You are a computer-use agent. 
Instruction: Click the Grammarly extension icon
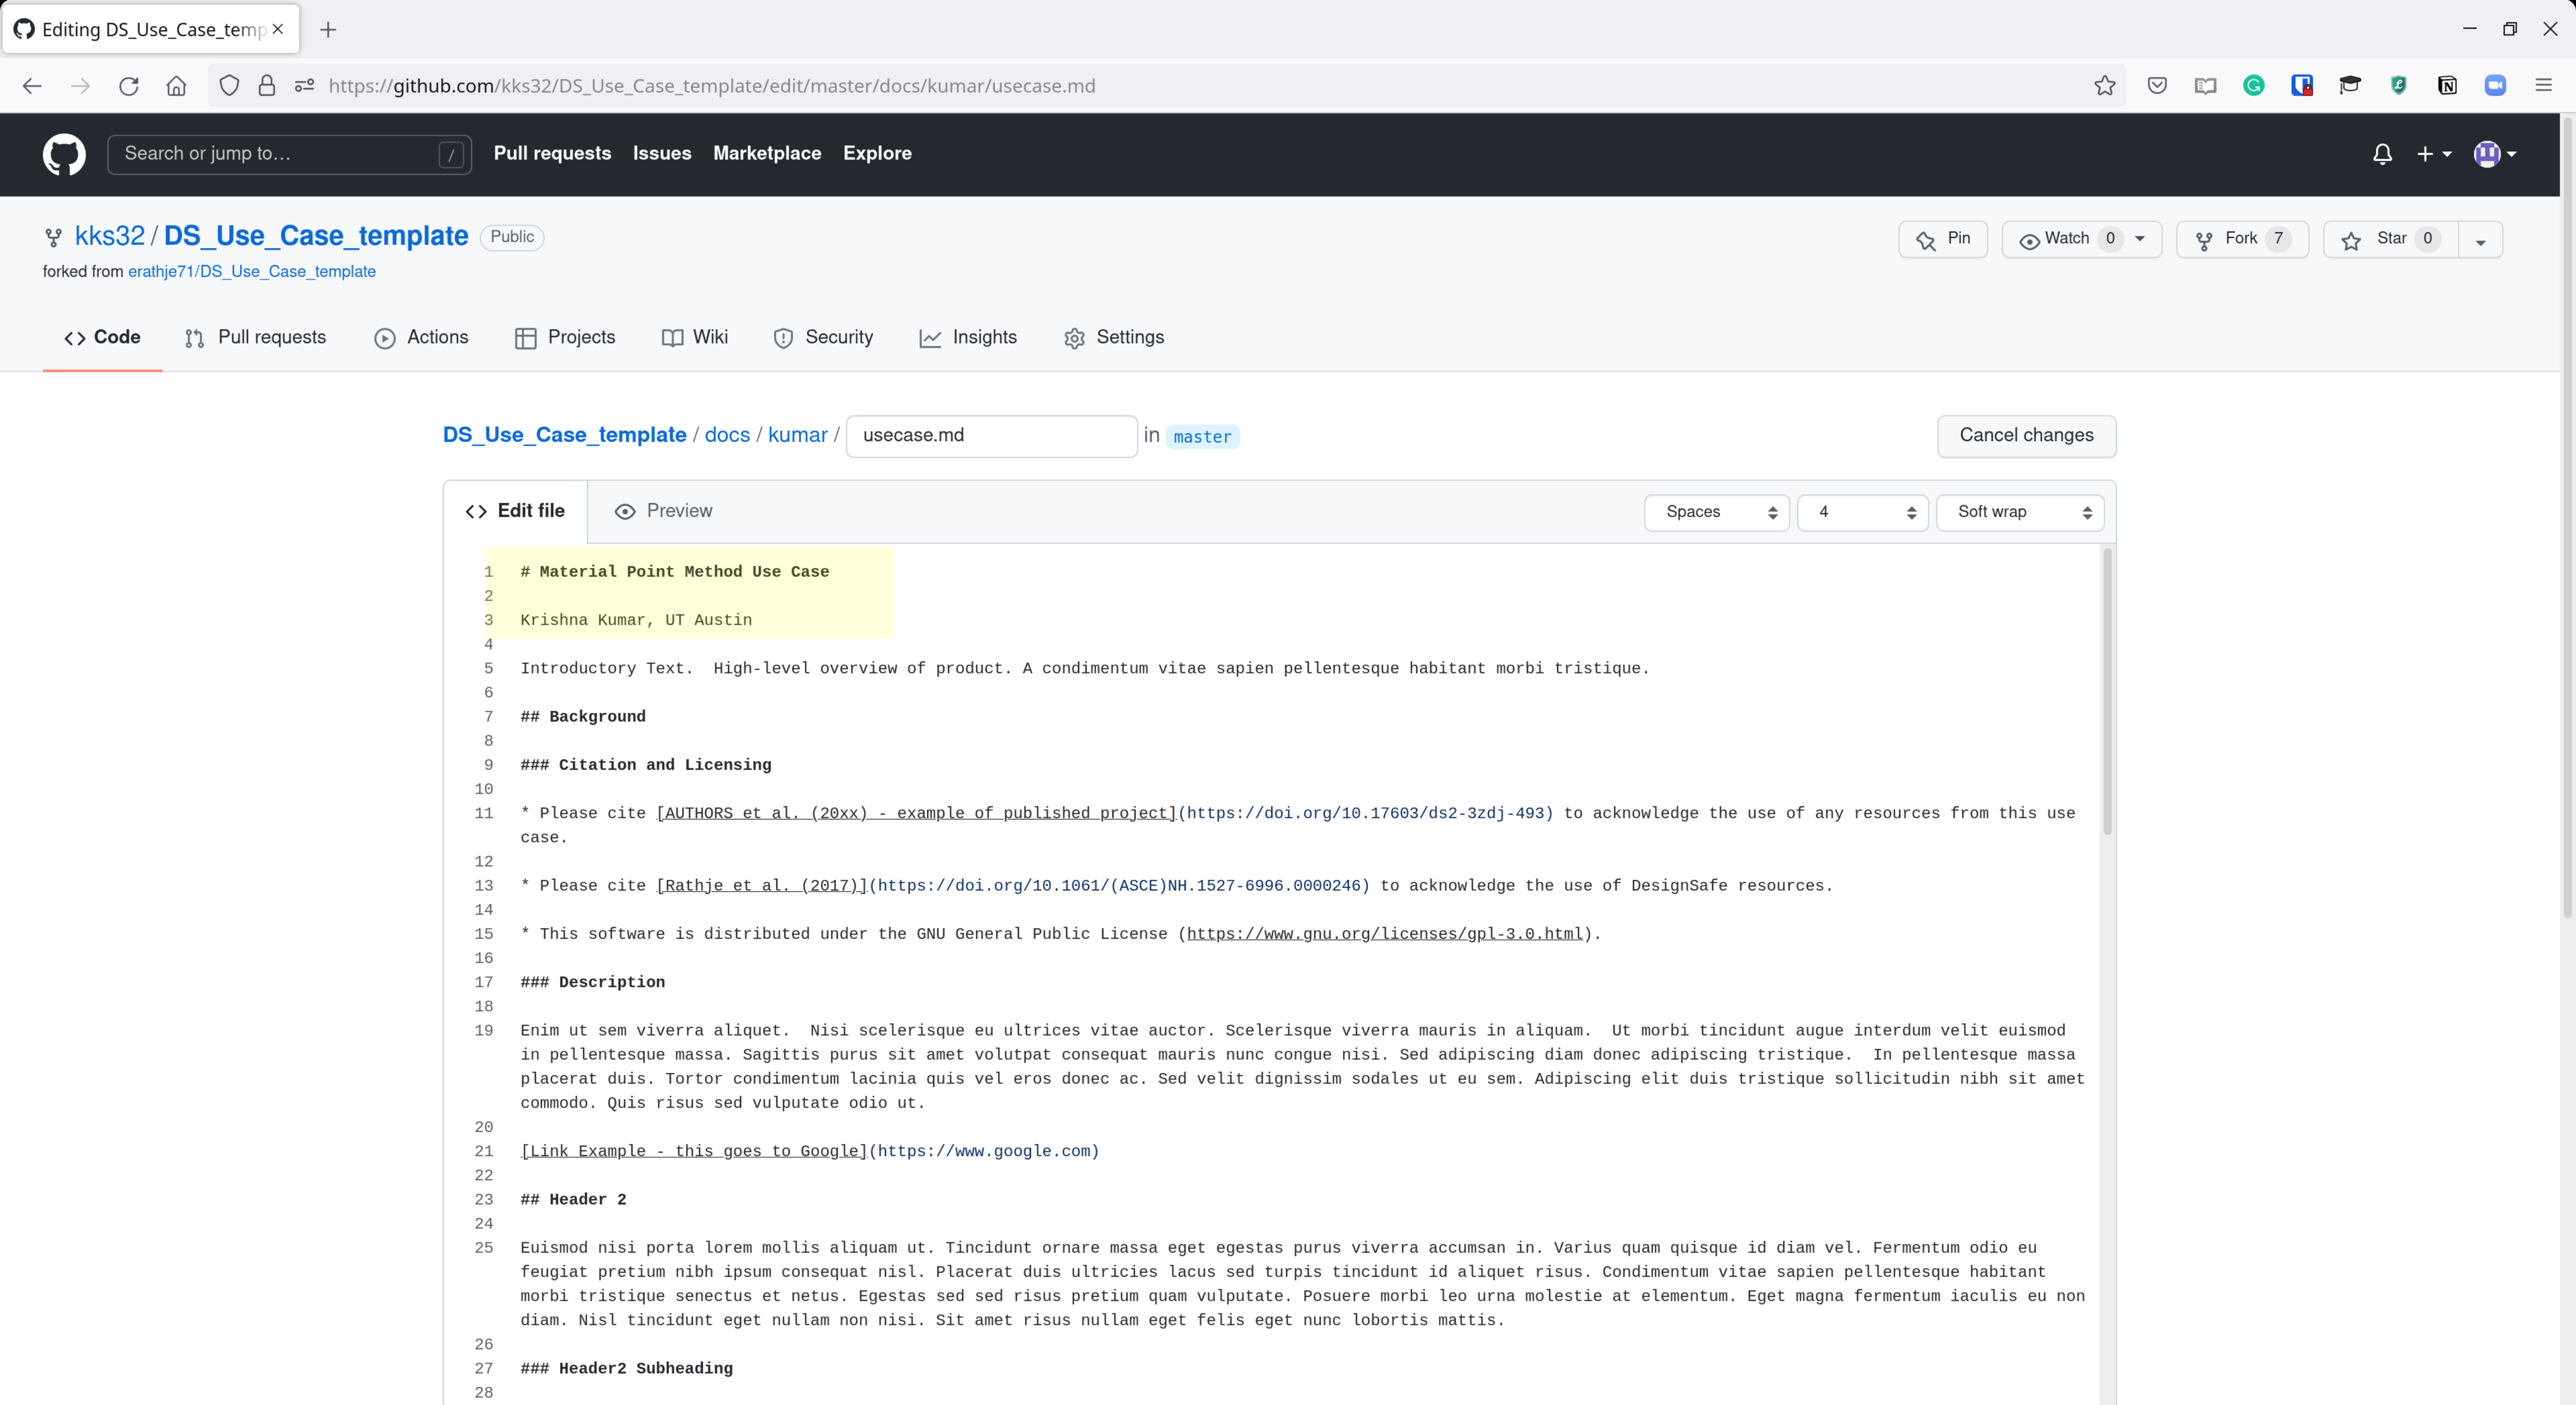pyautogui.click(x=2253, y=86)
